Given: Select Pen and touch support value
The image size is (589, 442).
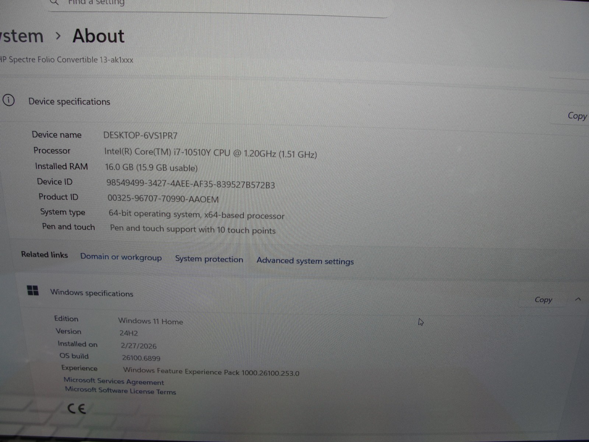Looking at the screenshot, I should click(193, 229).
